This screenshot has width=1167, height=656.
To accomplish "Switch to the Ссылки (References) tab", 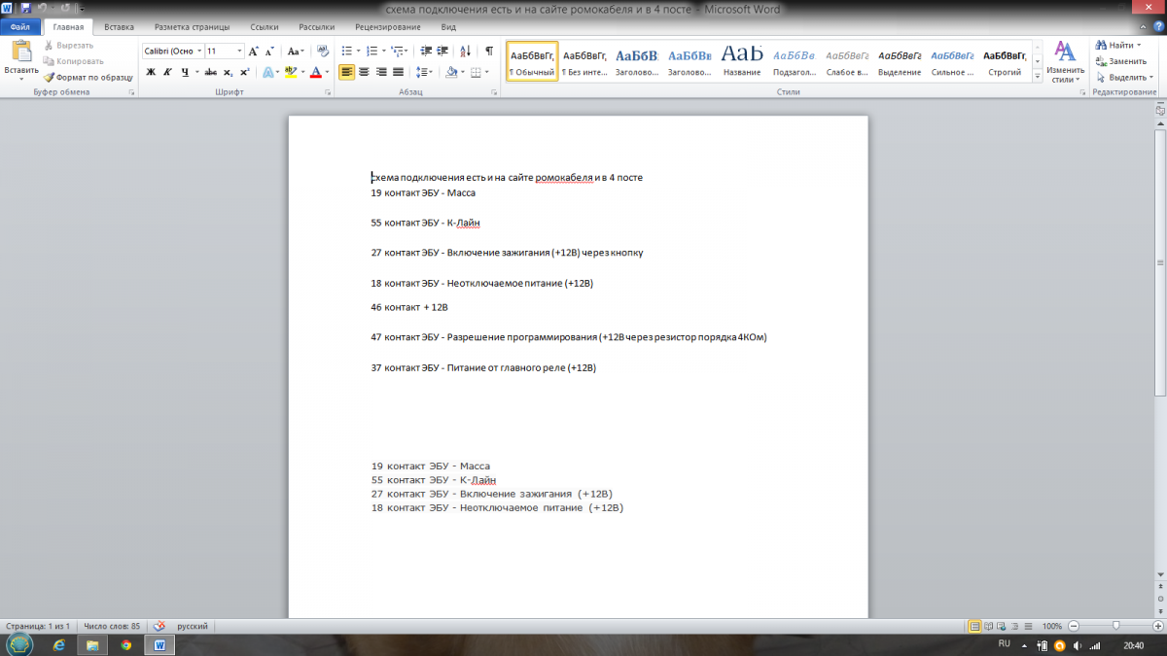I will 265,27.
